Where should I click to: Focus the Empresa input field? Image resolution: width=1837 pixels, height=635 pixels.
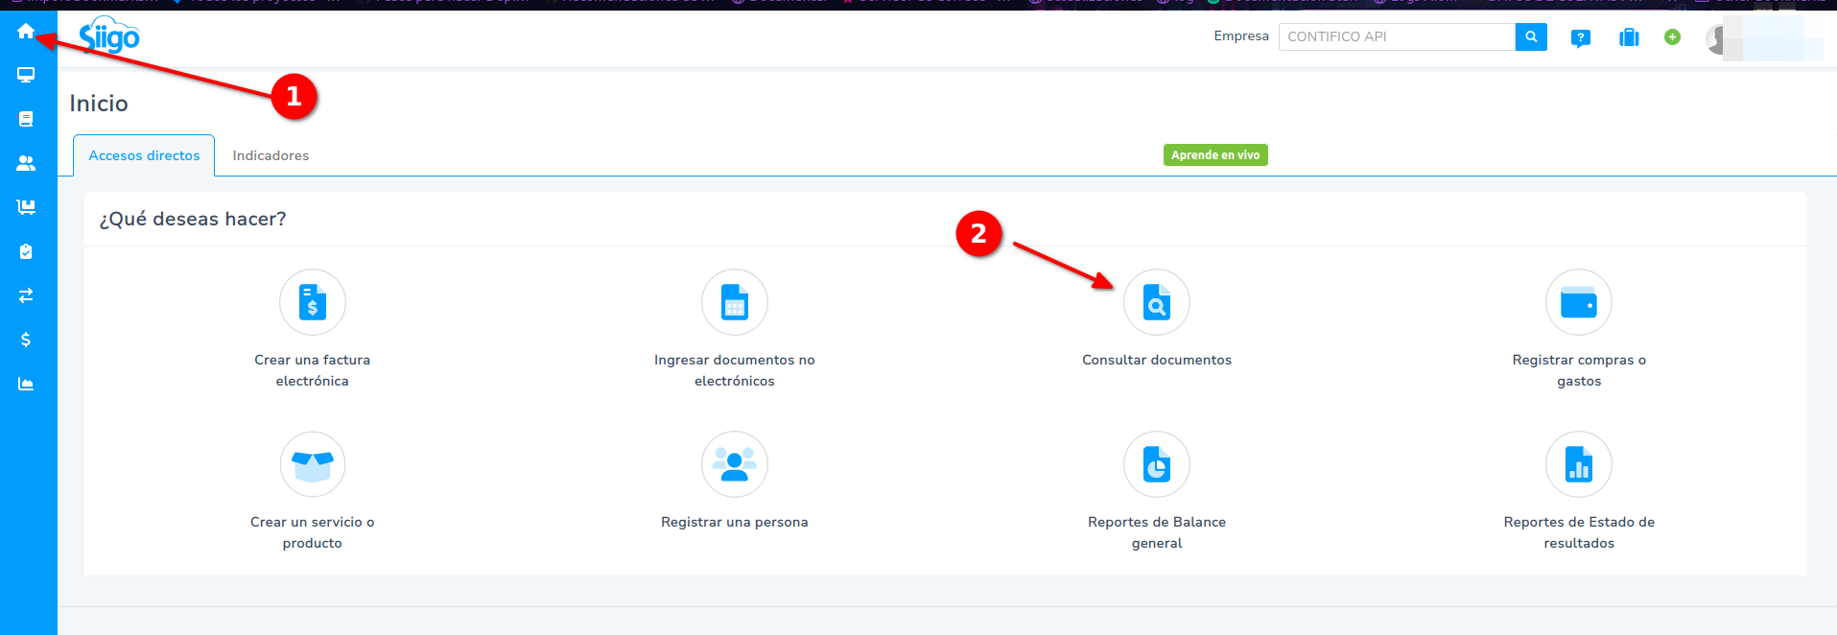click(1396, 36)
